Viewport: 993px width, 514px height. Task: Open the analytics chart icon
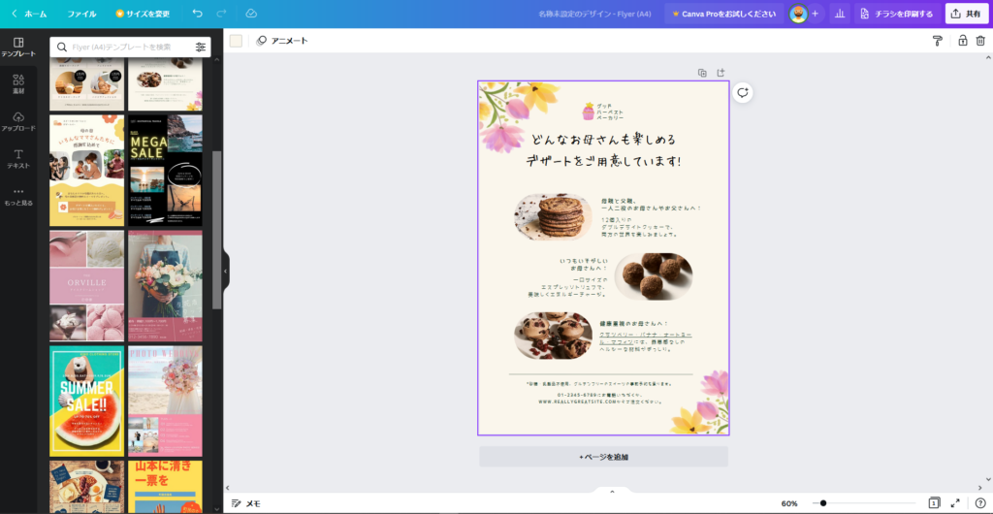coord(838,14)
